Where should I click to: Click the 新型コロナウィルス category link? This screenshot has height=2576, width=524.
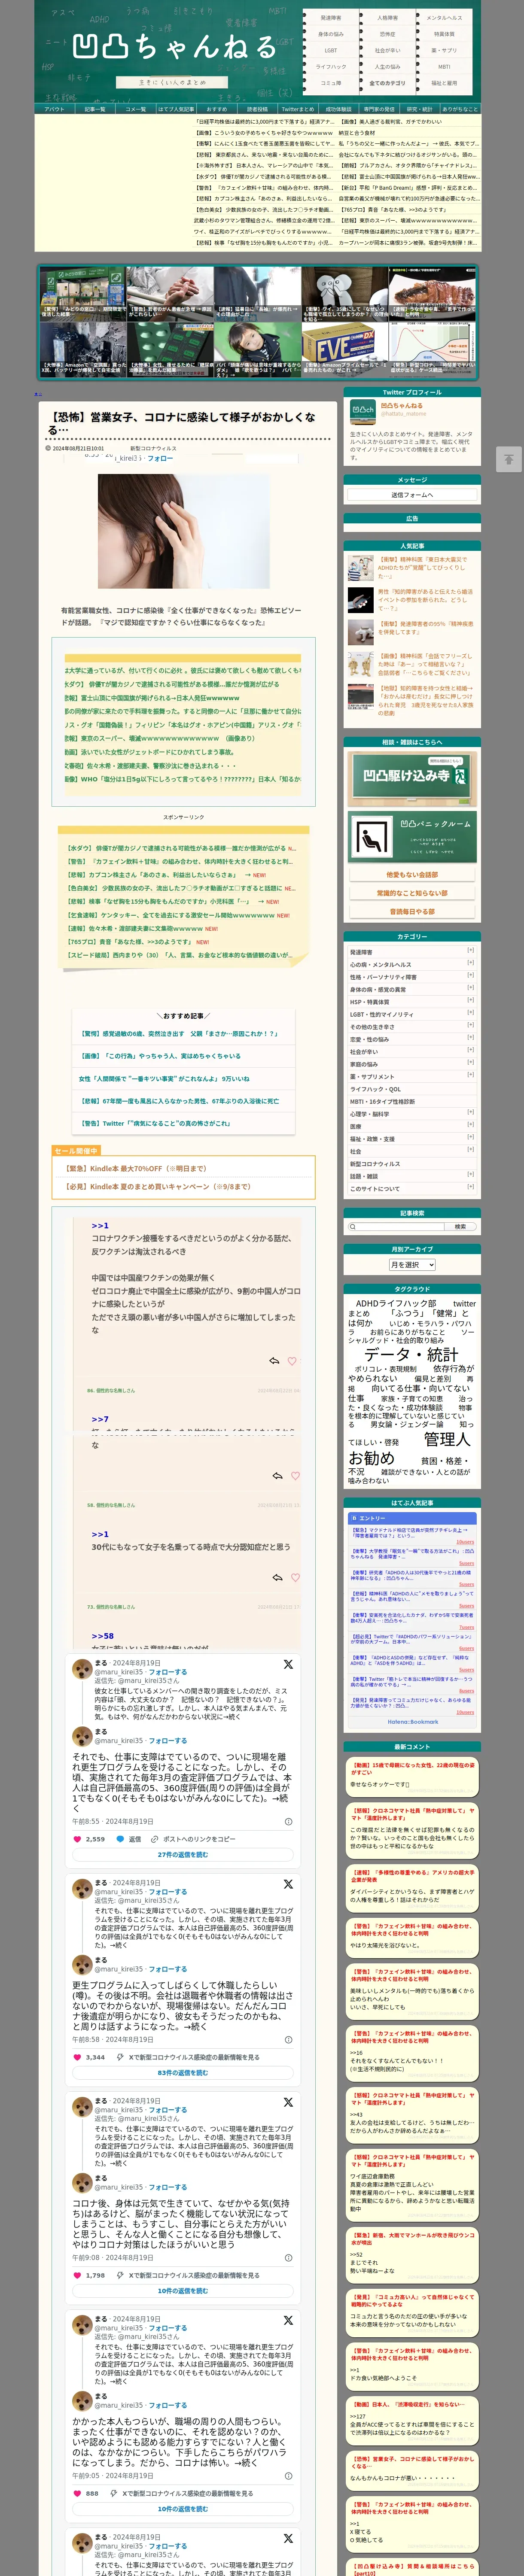375,1164
